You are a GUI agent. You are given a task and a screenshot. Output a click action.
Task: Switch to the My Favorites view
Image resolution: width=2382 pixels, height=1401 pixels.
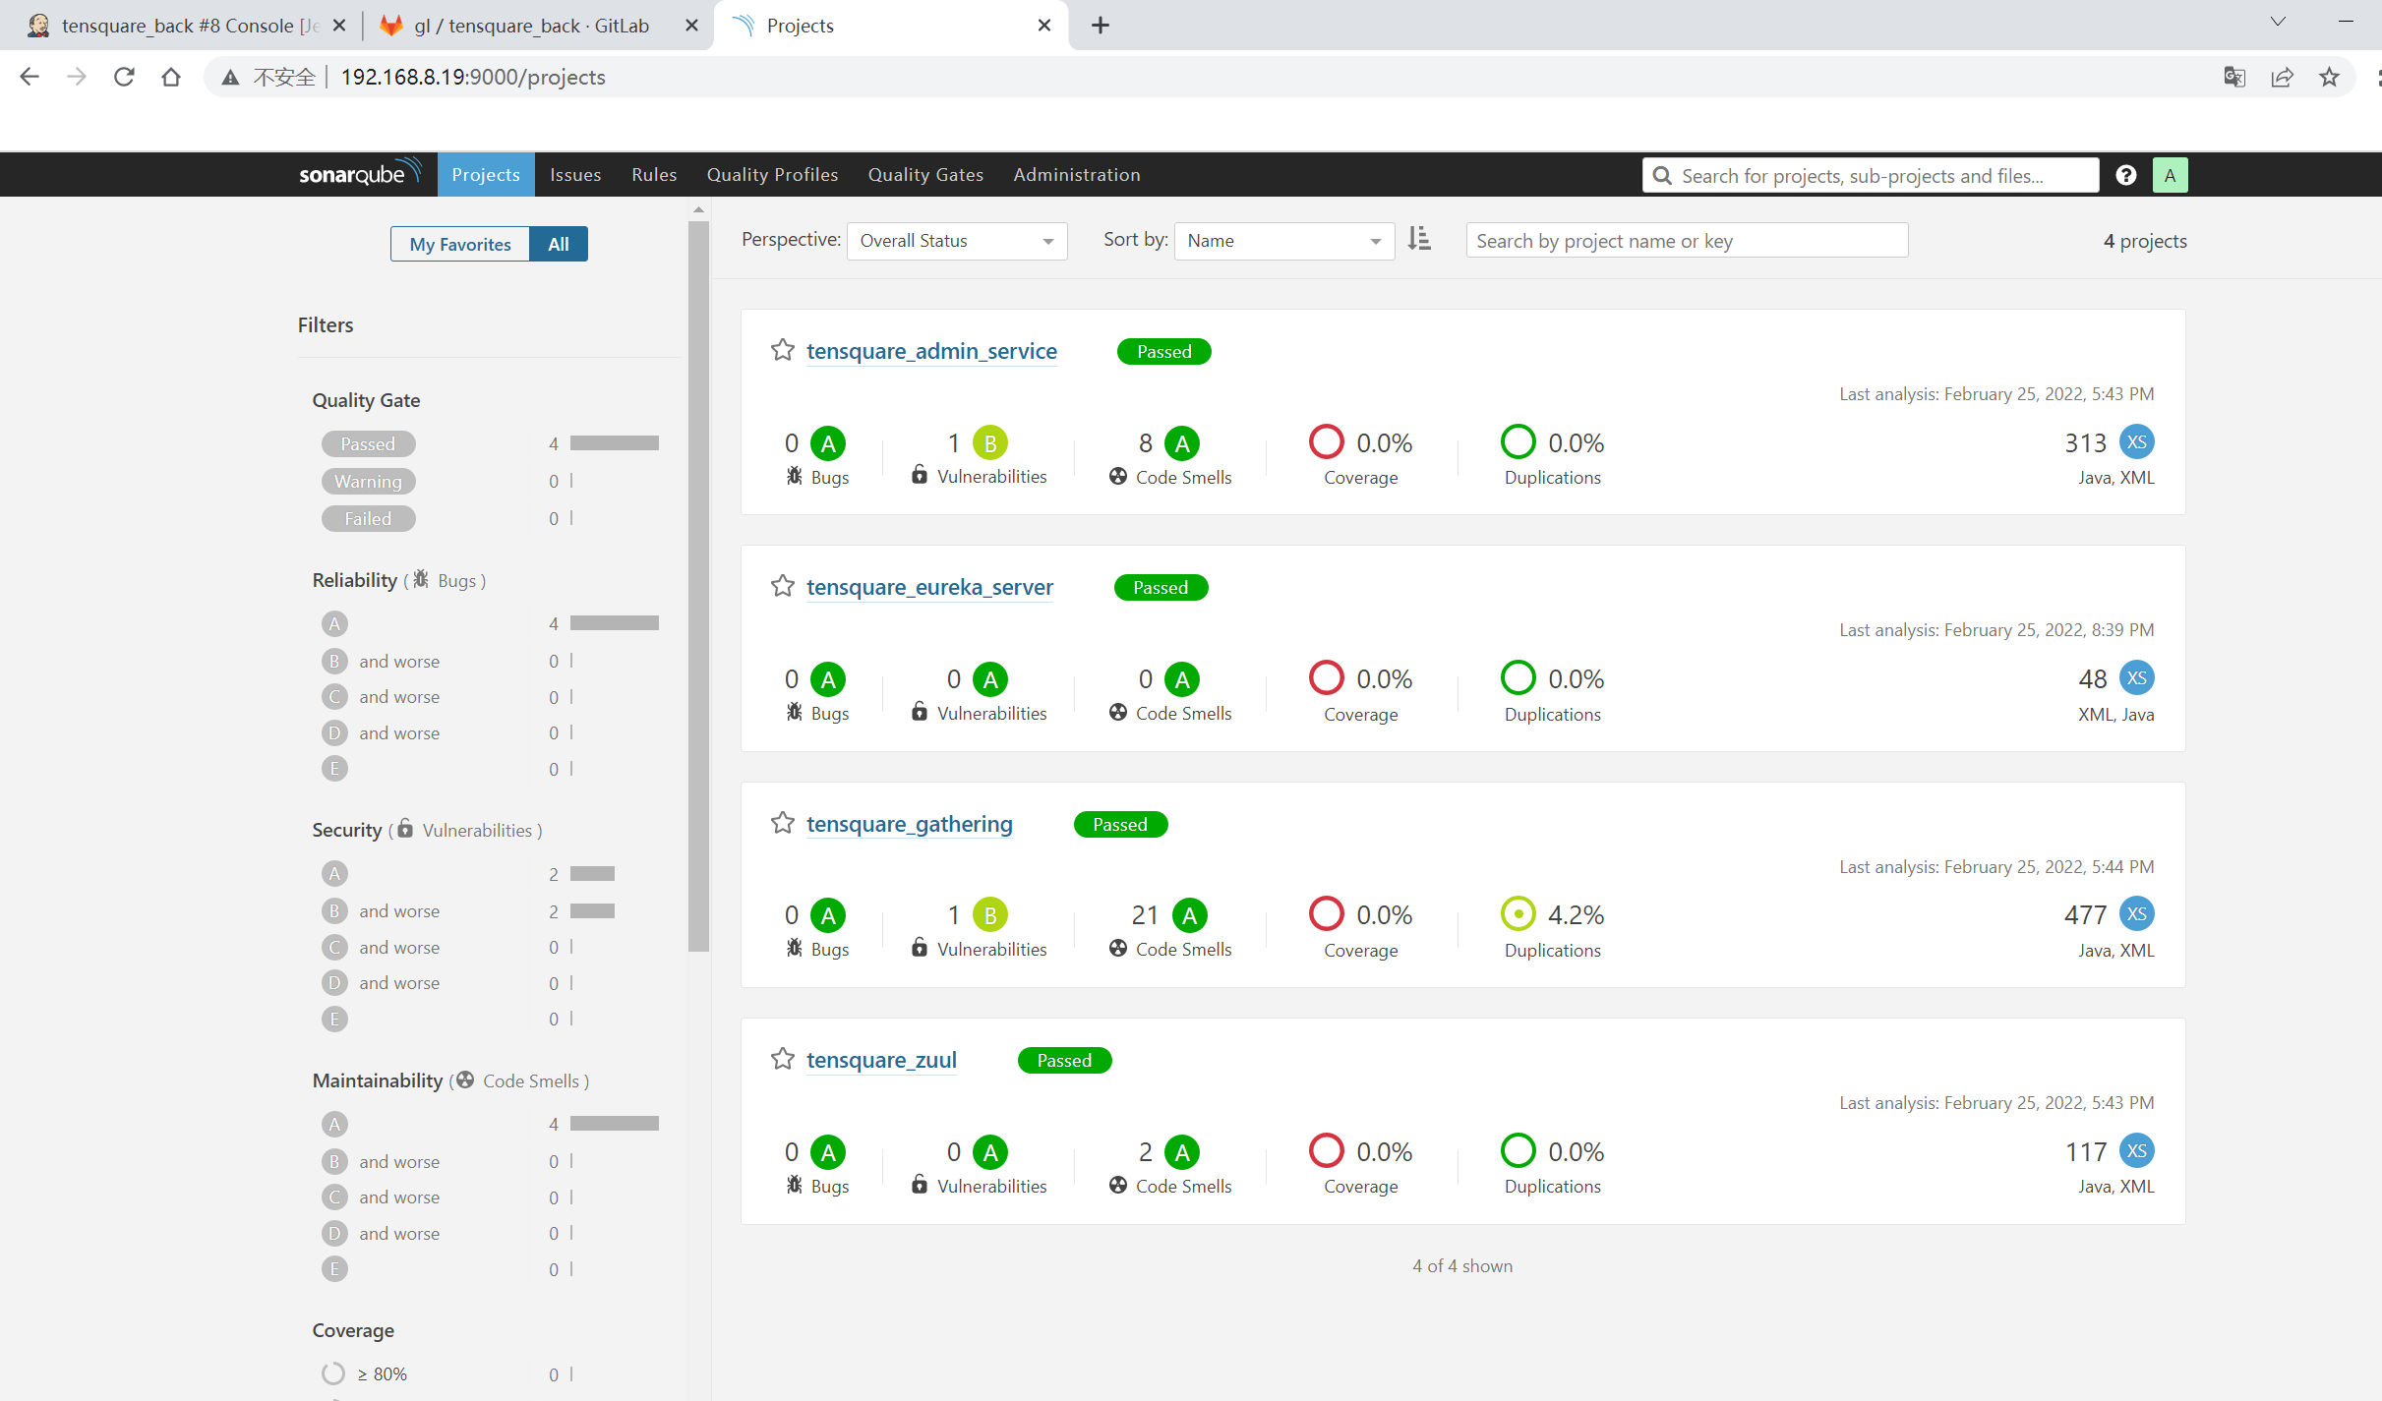click(x=460, y=244)
